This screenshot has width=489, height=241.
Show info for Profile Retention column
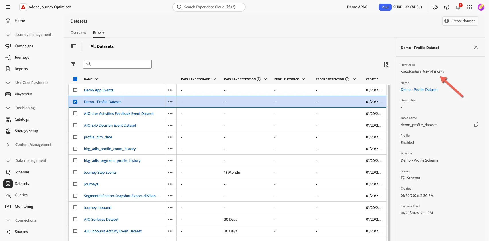coord(347,79)
